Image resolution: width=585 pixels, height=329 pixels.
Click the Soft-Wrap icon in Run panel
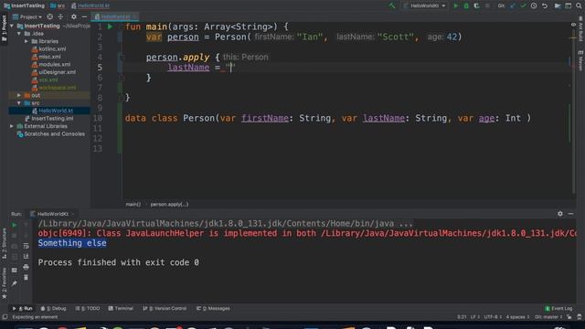tap(26, 246)
